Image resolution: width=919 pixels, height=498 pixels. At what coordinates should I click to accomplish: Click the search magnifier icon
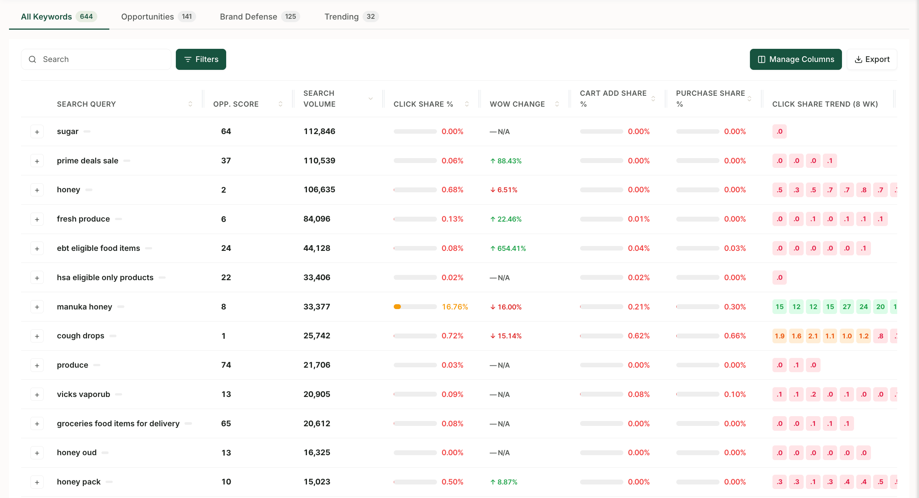click(33, 59)
